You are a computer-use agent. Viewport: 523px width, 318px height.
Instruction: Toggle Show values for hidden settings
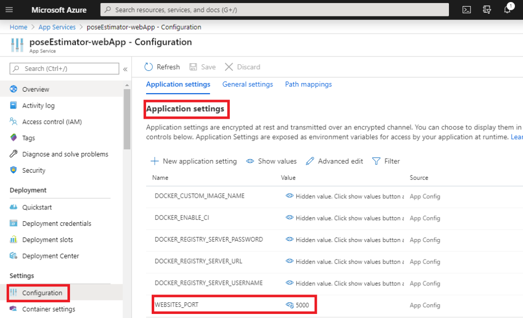271,161
